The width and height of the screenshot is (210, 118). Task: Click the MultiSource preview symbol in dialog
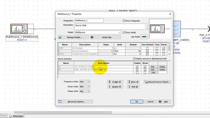(157, 29)
